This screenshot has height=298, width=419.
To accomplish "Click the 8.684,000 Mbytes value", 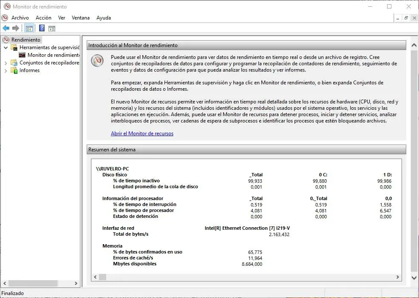I will (x=252, y=264).
